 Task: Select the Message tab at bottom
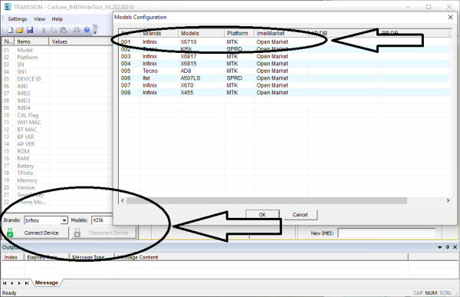tap(47, 283)
